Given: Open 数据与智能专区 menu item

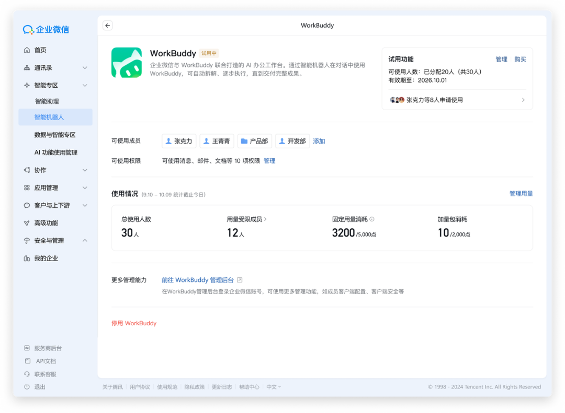Looking at the screenshot, I should (x=55, y=135).
